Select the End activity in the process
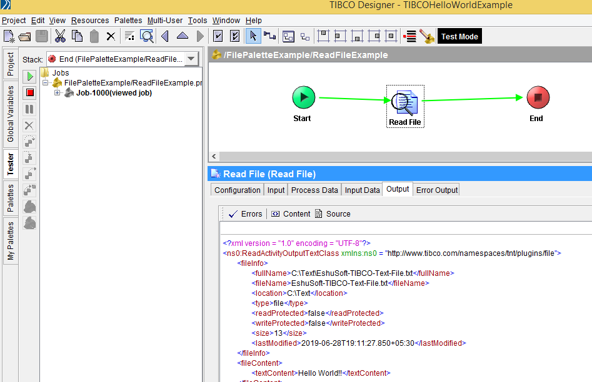The width and height of the screenshot is (592, 382). coord(538,97)
